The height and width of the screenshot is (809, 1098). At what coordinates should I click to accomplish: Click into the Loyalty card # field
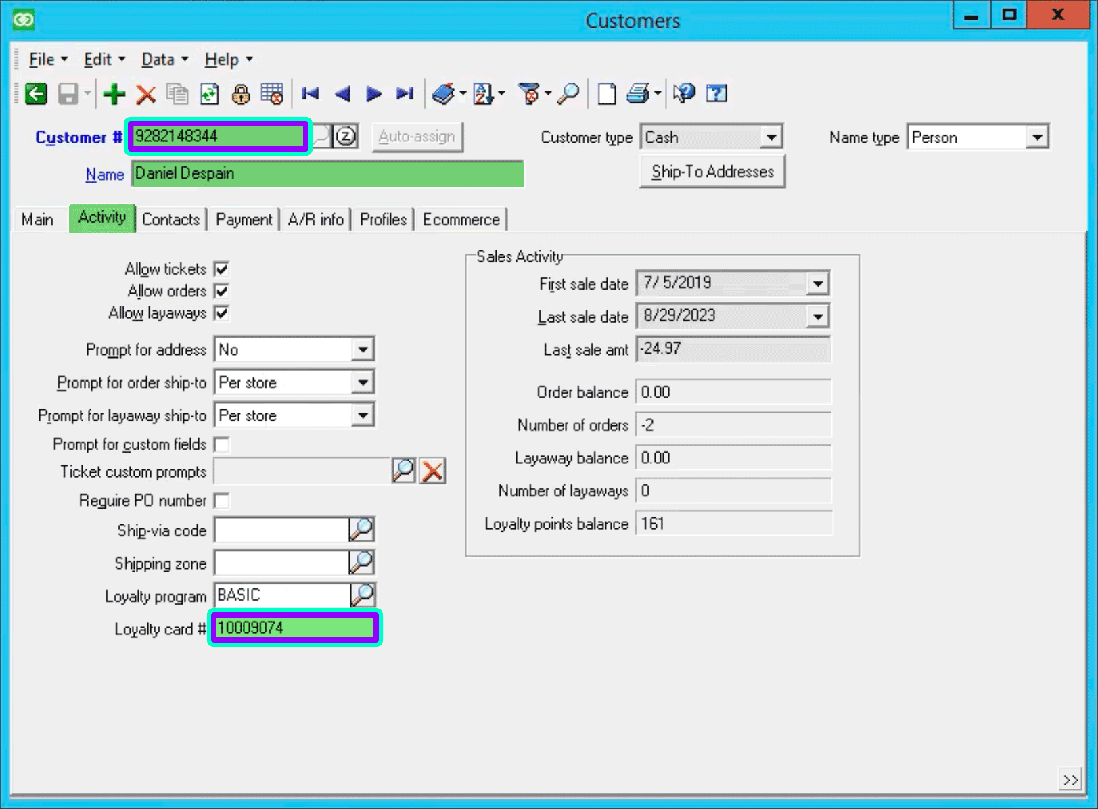tap(294, 628)
